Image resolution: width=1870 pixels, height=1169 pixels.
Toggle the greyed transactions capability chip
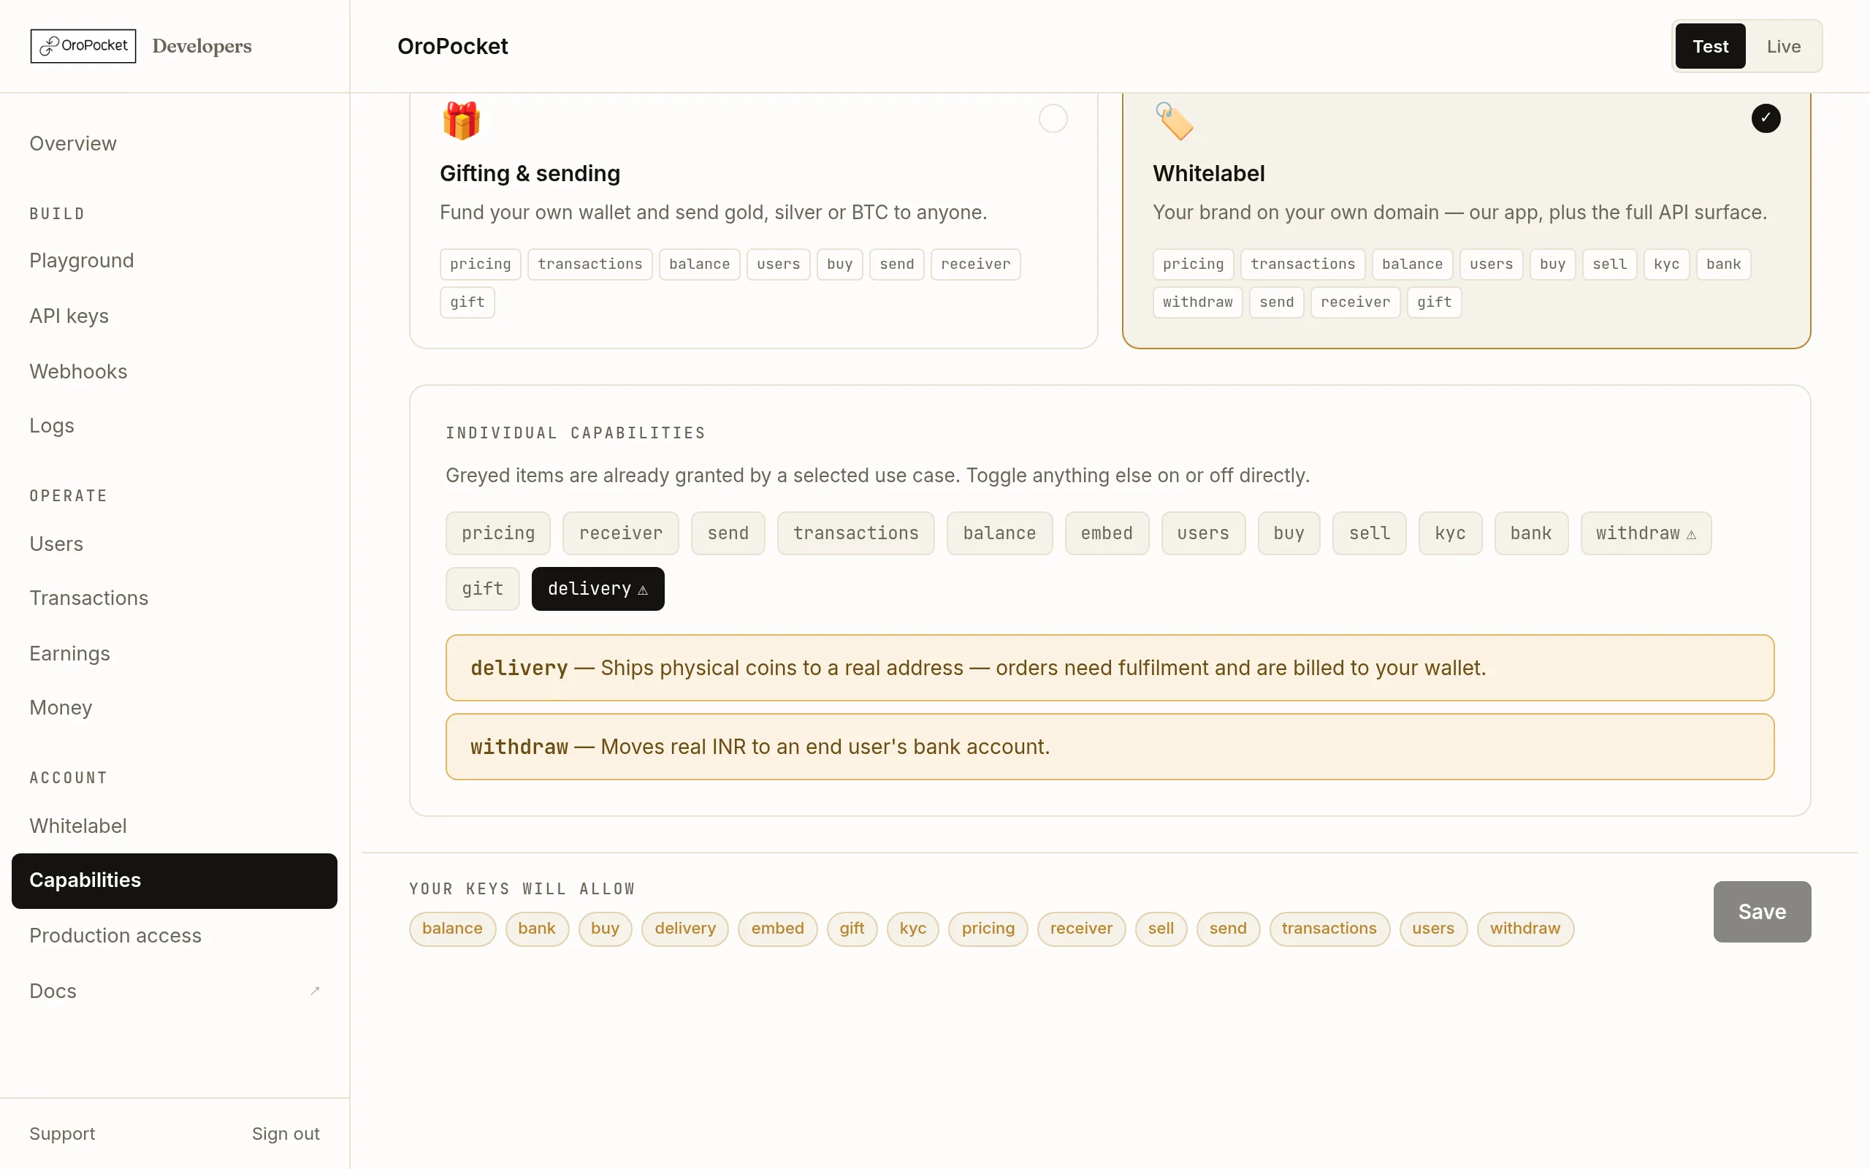[x=855, y=533]
